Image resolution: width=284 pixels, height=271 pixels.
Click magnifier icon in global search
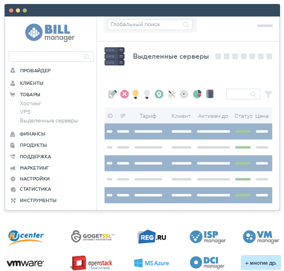click(186, 25)
